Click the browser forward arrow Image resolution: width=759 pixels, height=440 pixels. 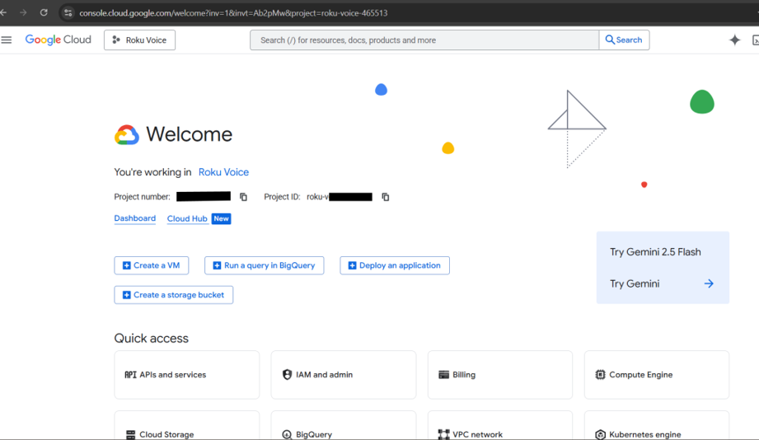point(23,12)
